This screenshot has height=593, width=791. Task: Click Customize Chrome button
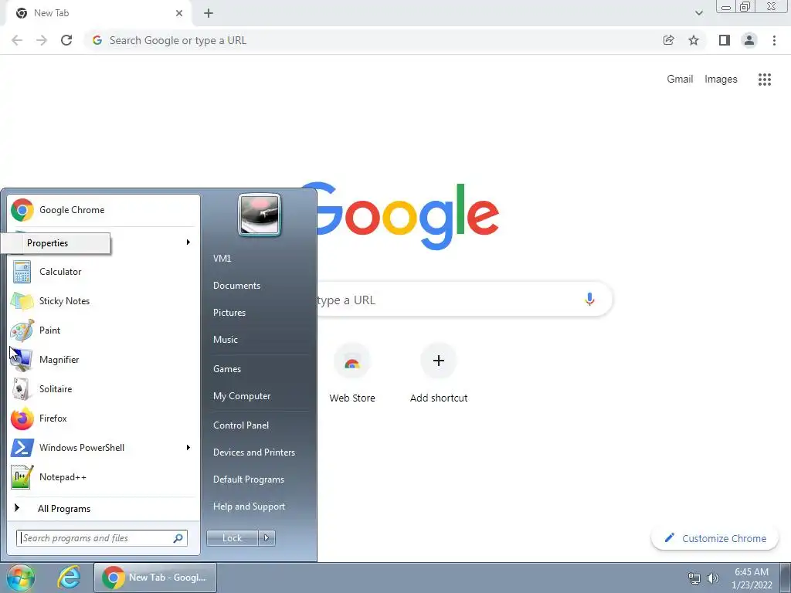point(715,538)
